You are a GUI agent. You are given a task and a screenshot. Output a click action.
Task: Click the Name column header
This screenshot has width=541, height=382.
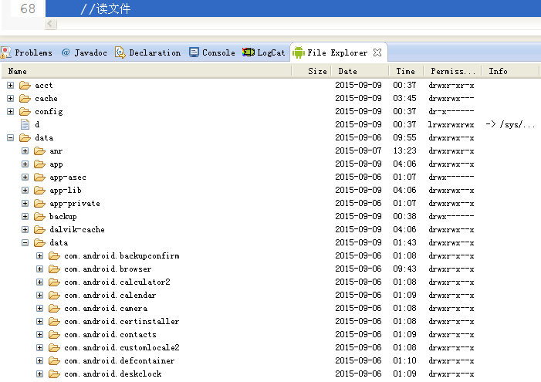pos(147,72)
